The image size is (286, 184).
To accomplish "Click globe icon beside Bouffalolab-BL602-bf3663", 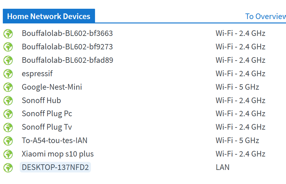I will [8, 34].
